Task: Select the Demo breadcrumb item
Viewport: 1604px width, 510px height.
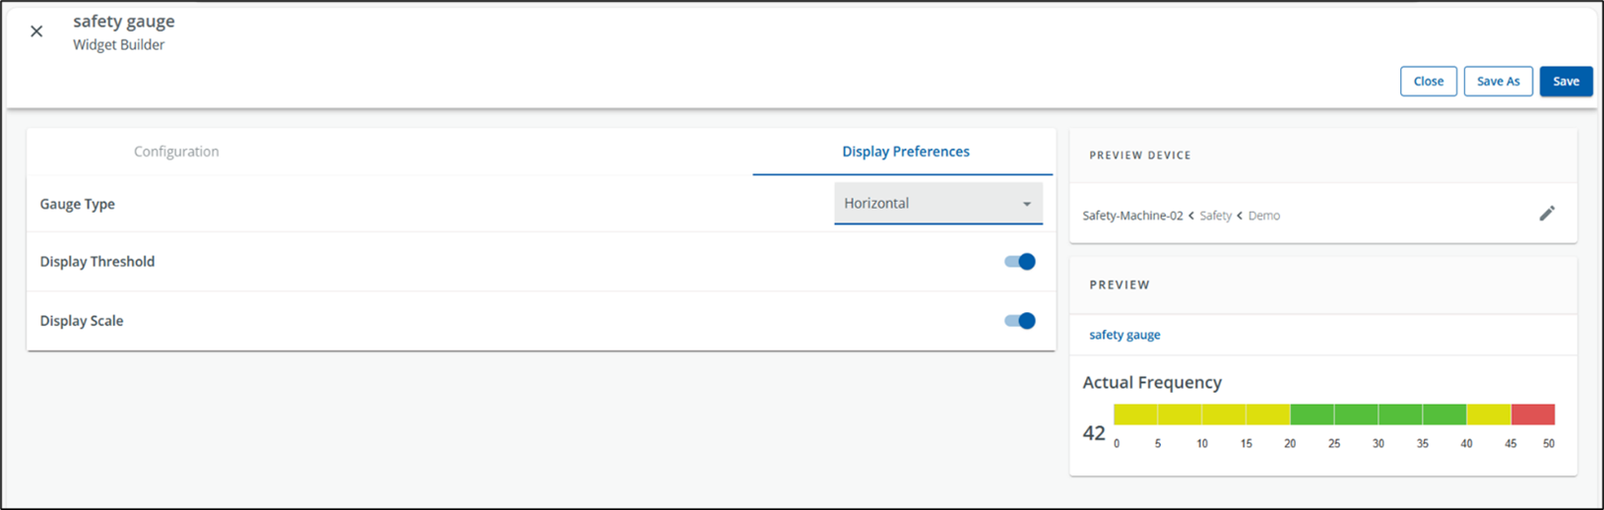Action: [x=1264, y=216]
